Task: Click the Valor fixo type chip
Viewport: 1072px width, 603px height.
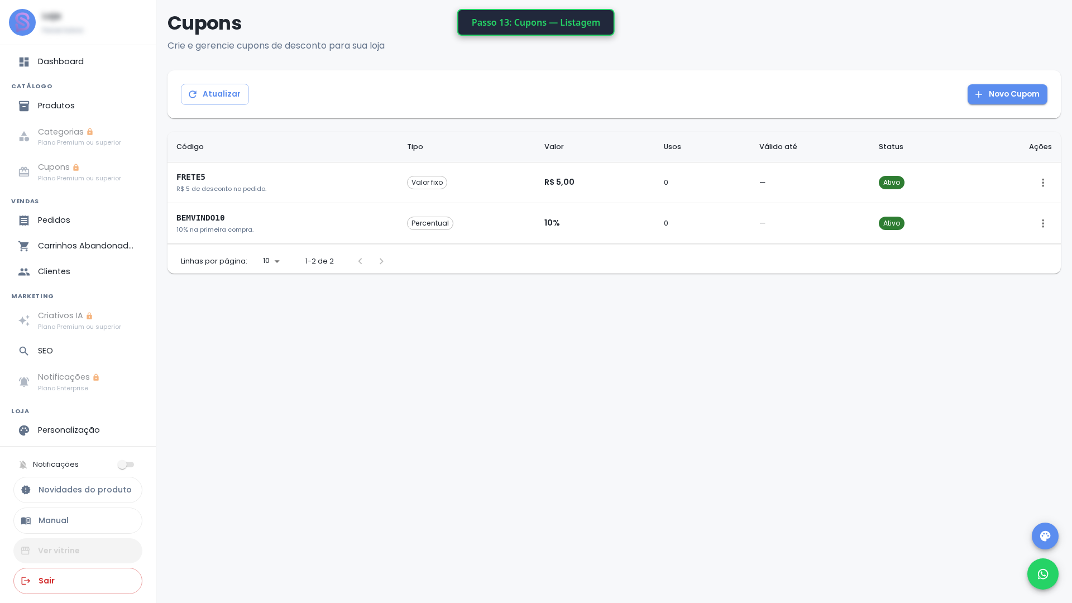Action: pyautogui.click(x=427, y=183)
